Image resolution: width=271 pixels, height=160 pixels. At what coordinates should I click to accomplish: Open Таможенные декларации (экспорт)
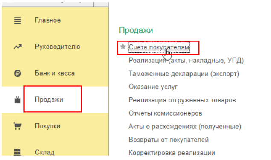(x=184, y=74)
